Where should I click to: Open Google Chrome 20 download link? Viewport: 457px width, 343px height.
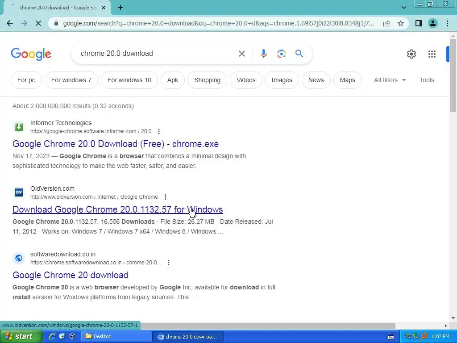pos(71,275)
